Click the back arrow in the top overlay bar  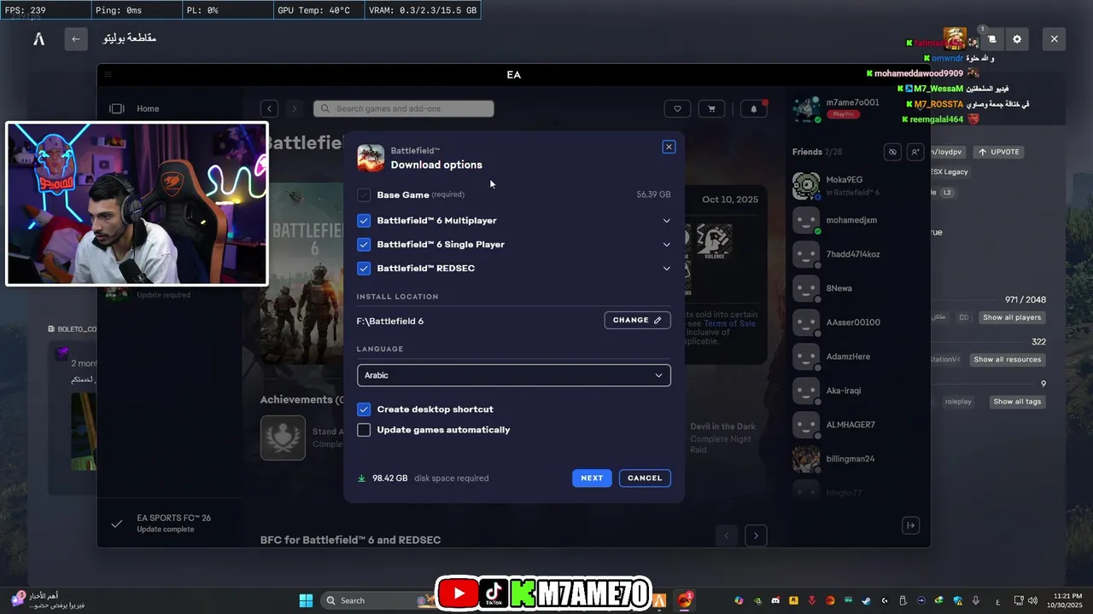click(x=76, y=38)
